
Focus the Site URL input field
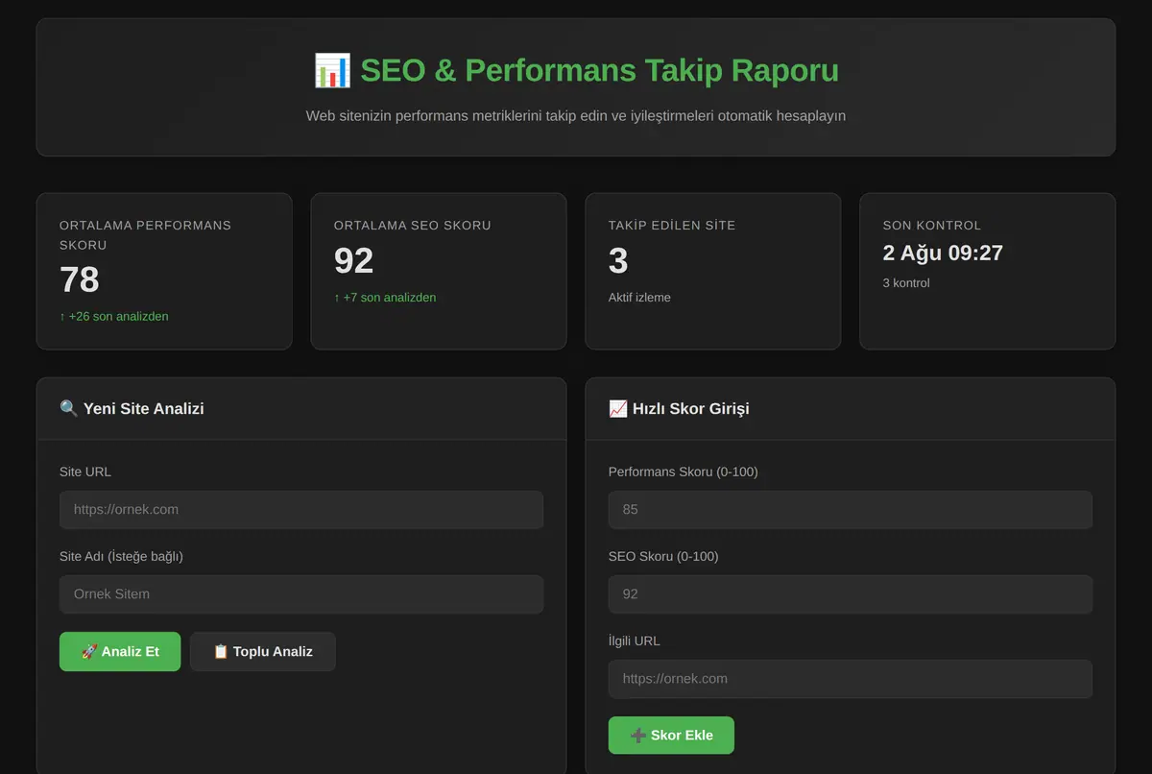click(x=301, y=510)
